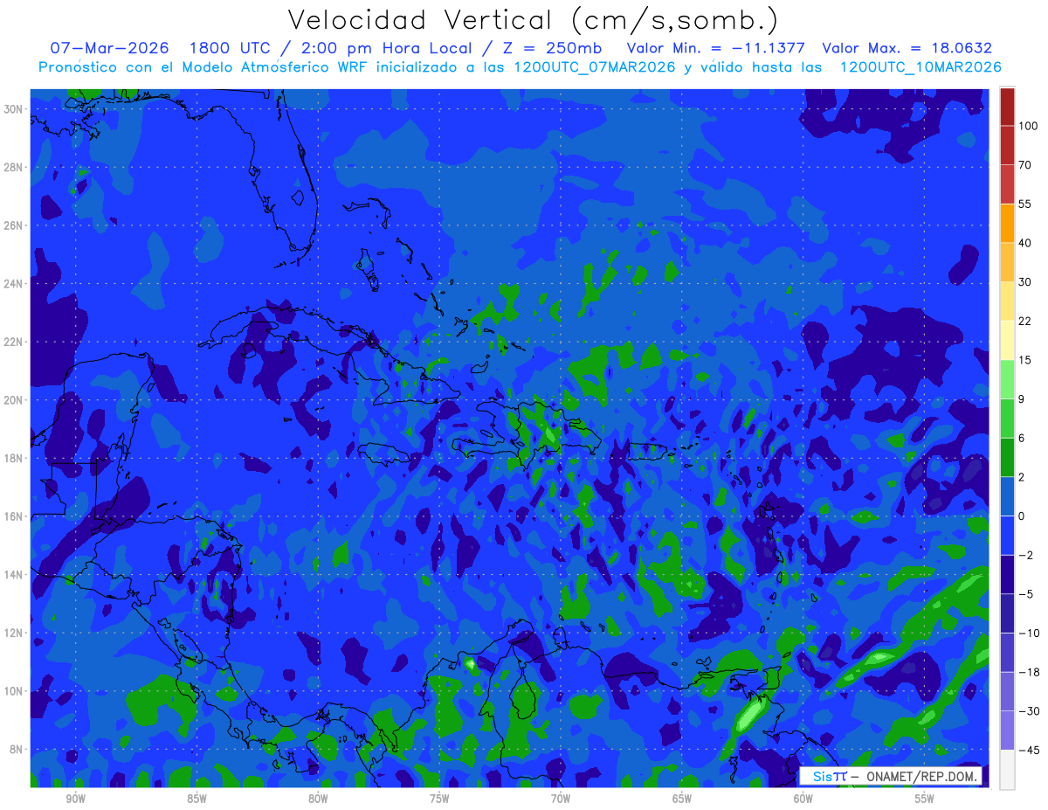The image size is (1048, 810).
Task: Click the "1200UTC_07MAR2026" initialization time
Action: pos(593,67)
